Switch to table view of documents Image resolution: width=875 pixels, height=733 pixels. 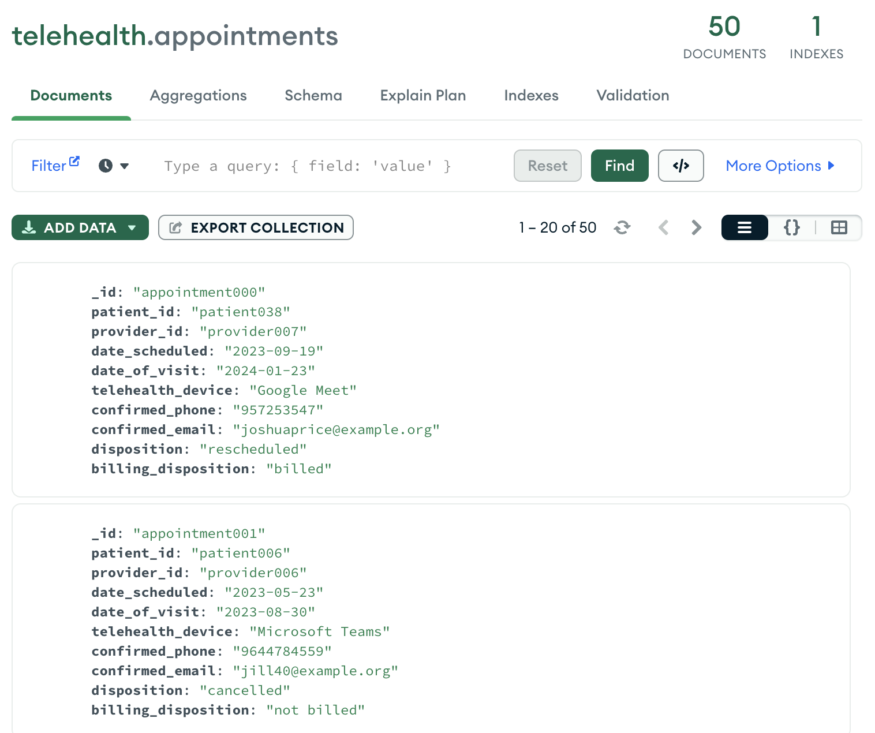coord(838,227)
